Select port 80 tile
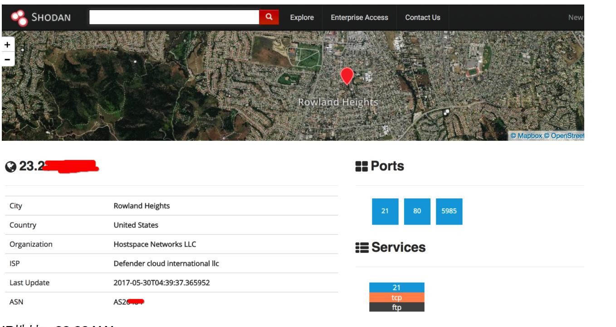The width and height of the screenshot is (616, 327). [x=417, y=212]
